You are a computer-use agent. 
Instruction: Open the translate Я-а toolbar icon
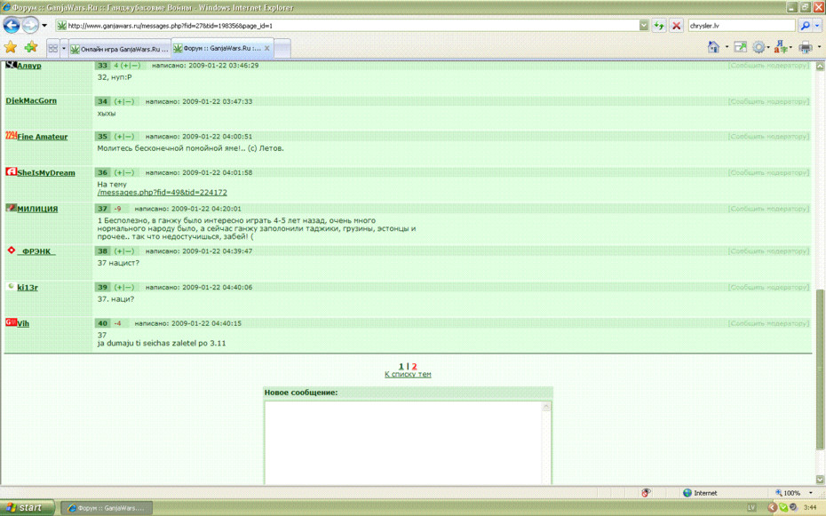point(782,47)
